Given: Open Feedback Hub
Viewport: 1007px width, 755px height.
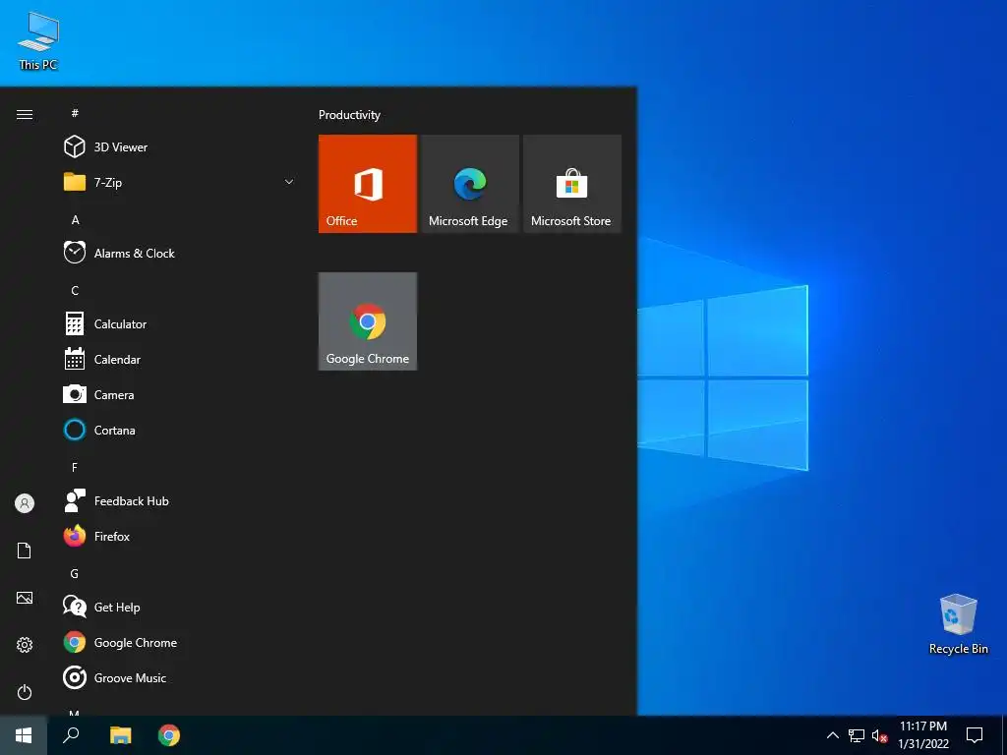Looking at the screenshot, I should pyautogui.click(x=180, y=500).
